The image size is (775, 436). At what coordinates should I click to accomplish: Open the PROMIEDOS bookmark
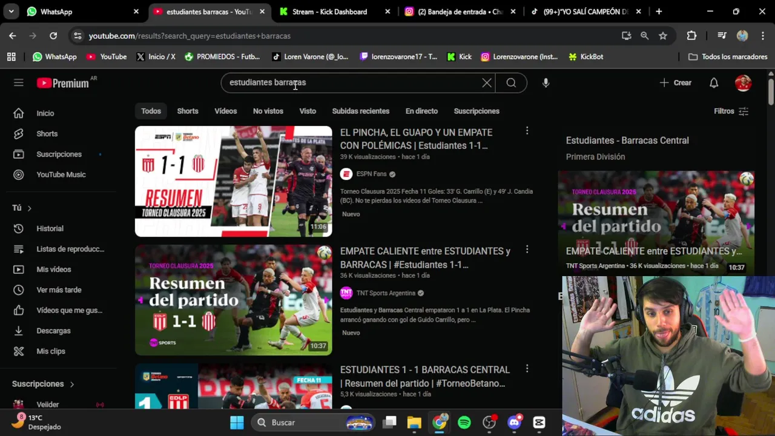click(222, 57)
